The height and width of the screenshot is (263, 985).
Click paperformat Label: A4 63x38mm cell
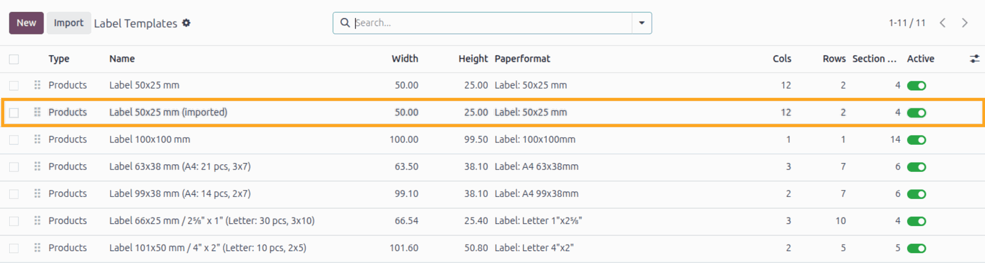537,166
